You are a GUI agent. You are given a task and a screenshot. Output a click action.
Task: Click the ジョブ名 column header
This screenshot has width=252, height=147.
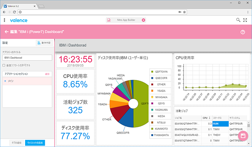click(188, 118)
